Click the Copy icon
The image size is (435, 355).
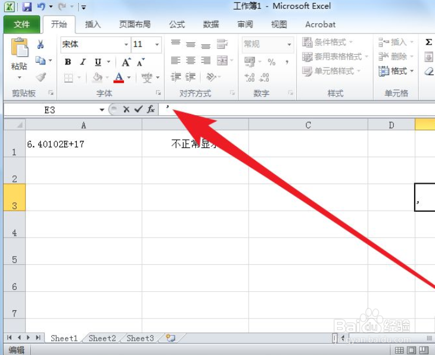[x=41, y=60]
